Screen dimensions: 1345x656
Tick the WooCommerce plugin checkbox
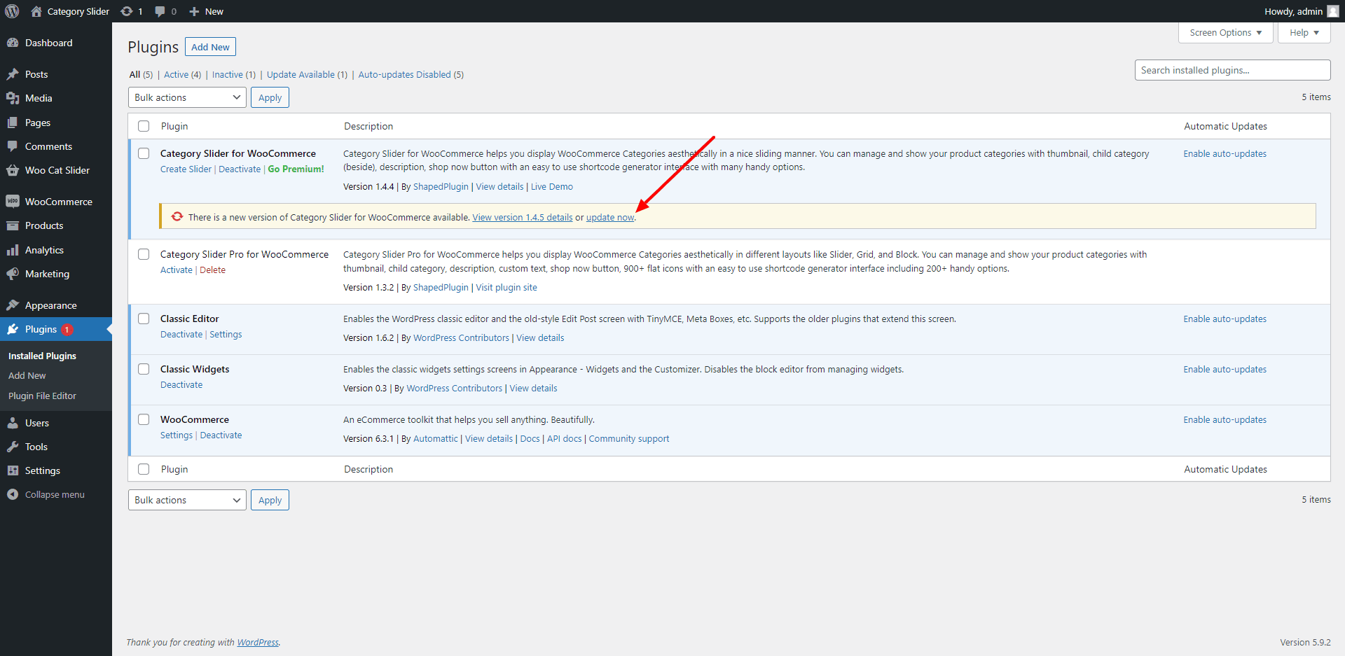pyautogui.click(x=144, y=419)
